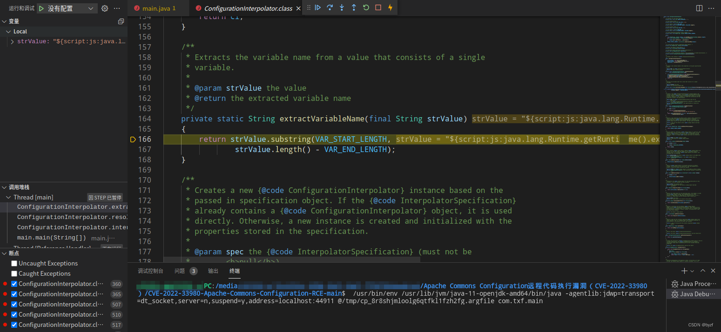Select ConfigurationInterpolator.extra stack frame
This screenshot has height=332, width=721.
point(64,207)
